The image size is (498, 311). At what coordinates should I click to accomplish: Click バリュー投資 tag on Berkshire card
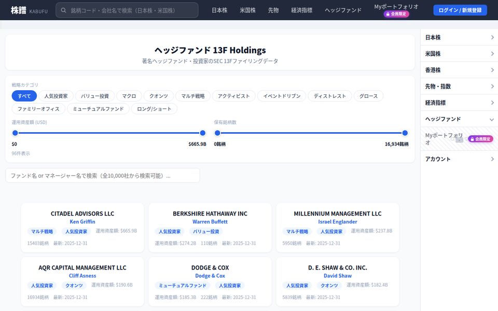click(x=206, y=231)
